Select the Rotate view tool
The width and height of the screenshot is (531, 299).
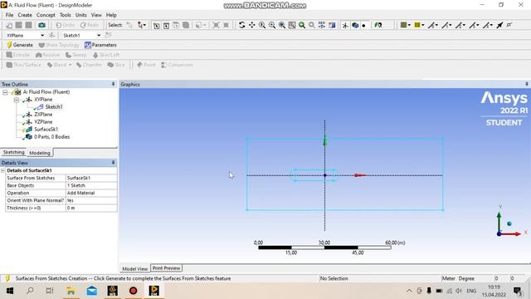[x=241, y=25]
